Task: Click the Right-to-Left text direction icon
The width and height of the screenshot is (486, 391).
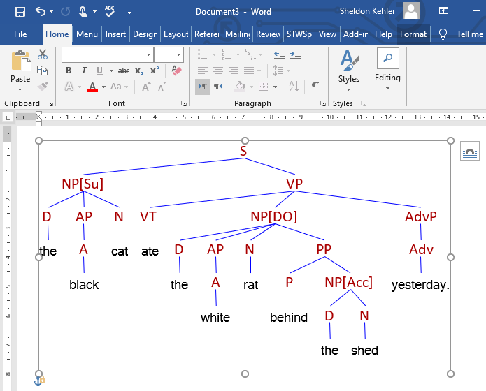Action: tap(218, 87)
